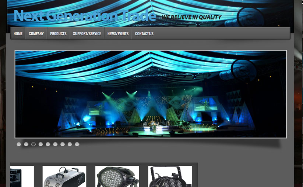Select the active third slideshow dot

tap(34, 144)
